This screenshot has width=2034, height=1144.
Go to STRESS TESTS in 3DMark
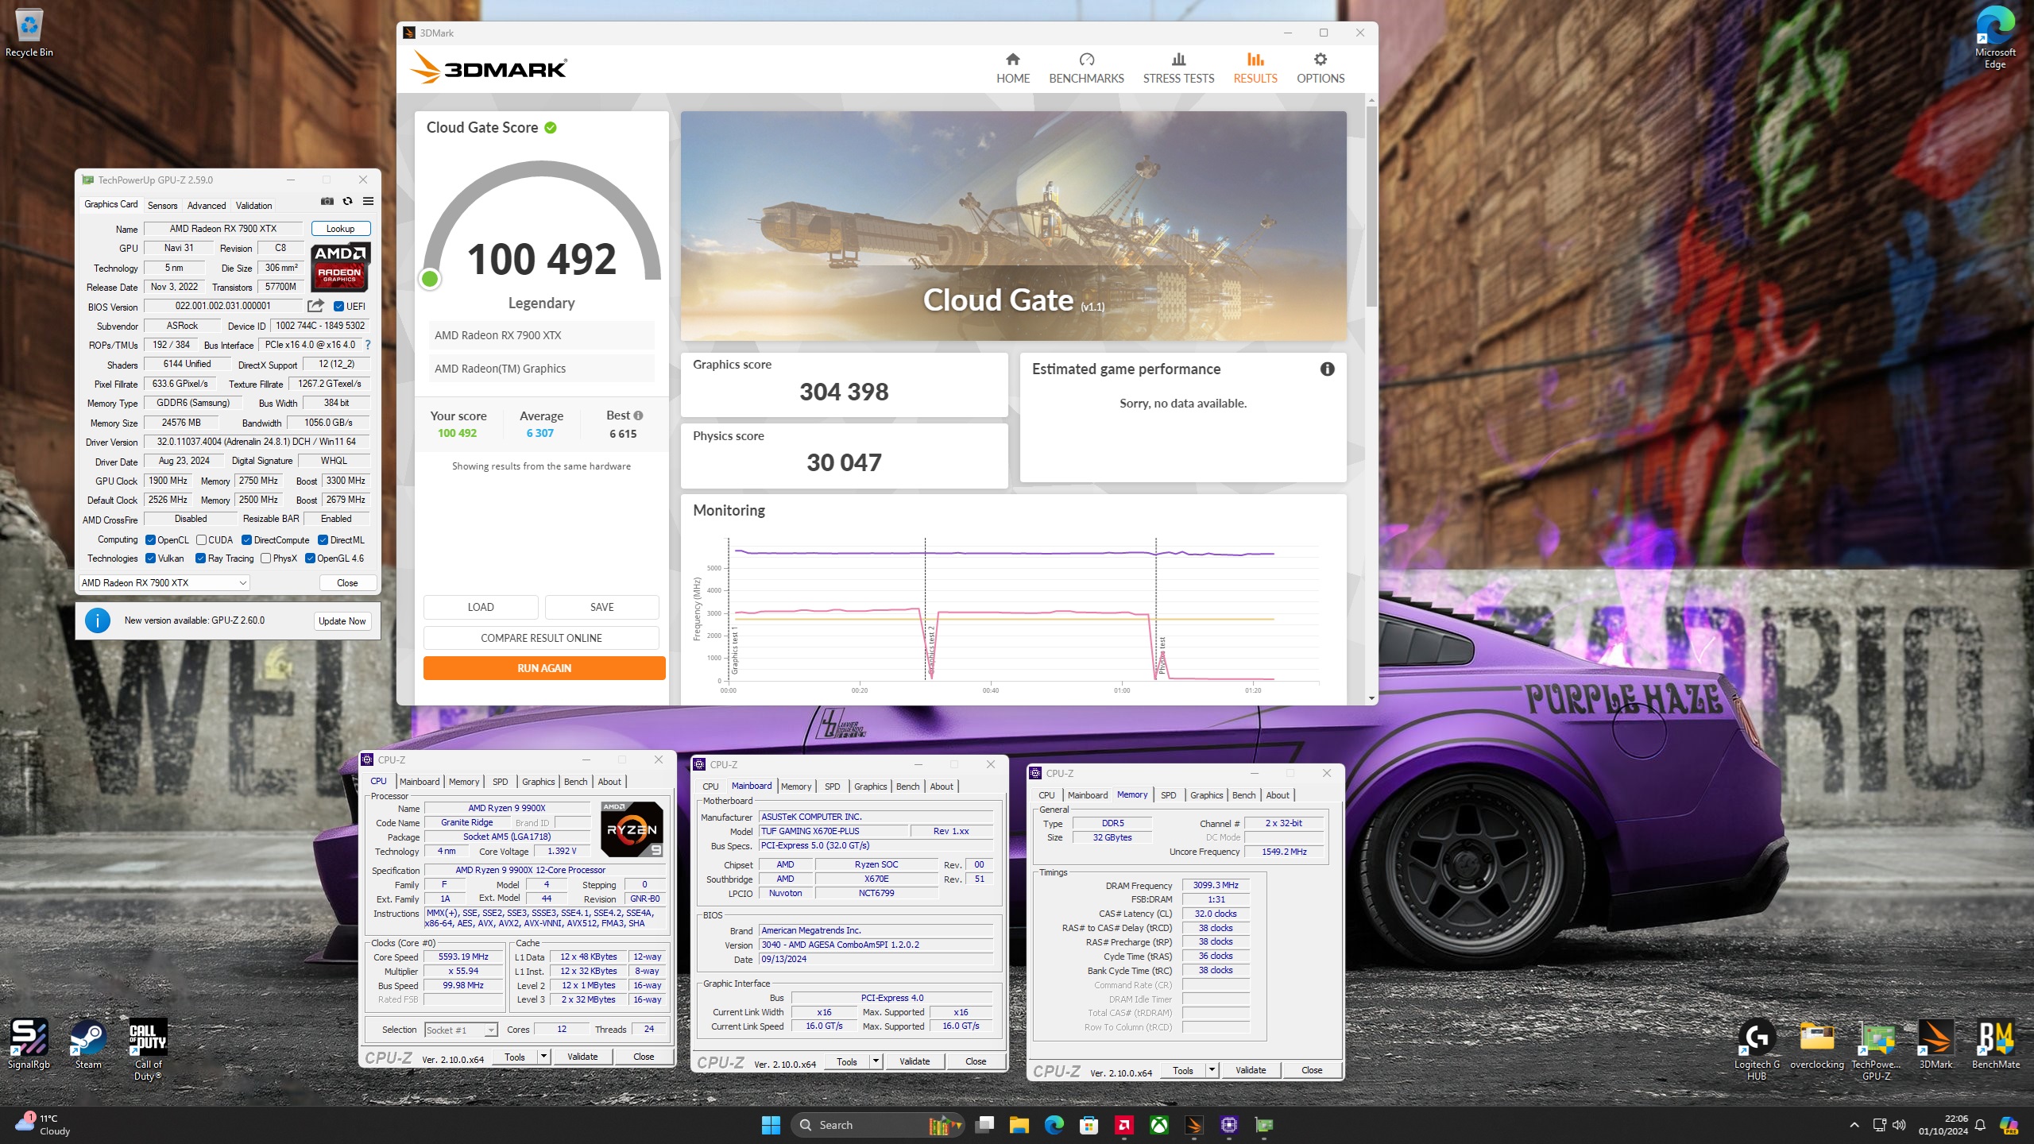pos(1178,68)
